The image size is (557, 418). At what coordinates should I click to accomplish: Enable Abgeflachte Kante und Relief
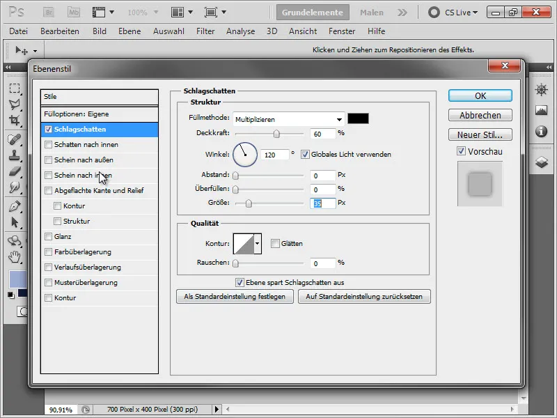[x=48, y=190]
